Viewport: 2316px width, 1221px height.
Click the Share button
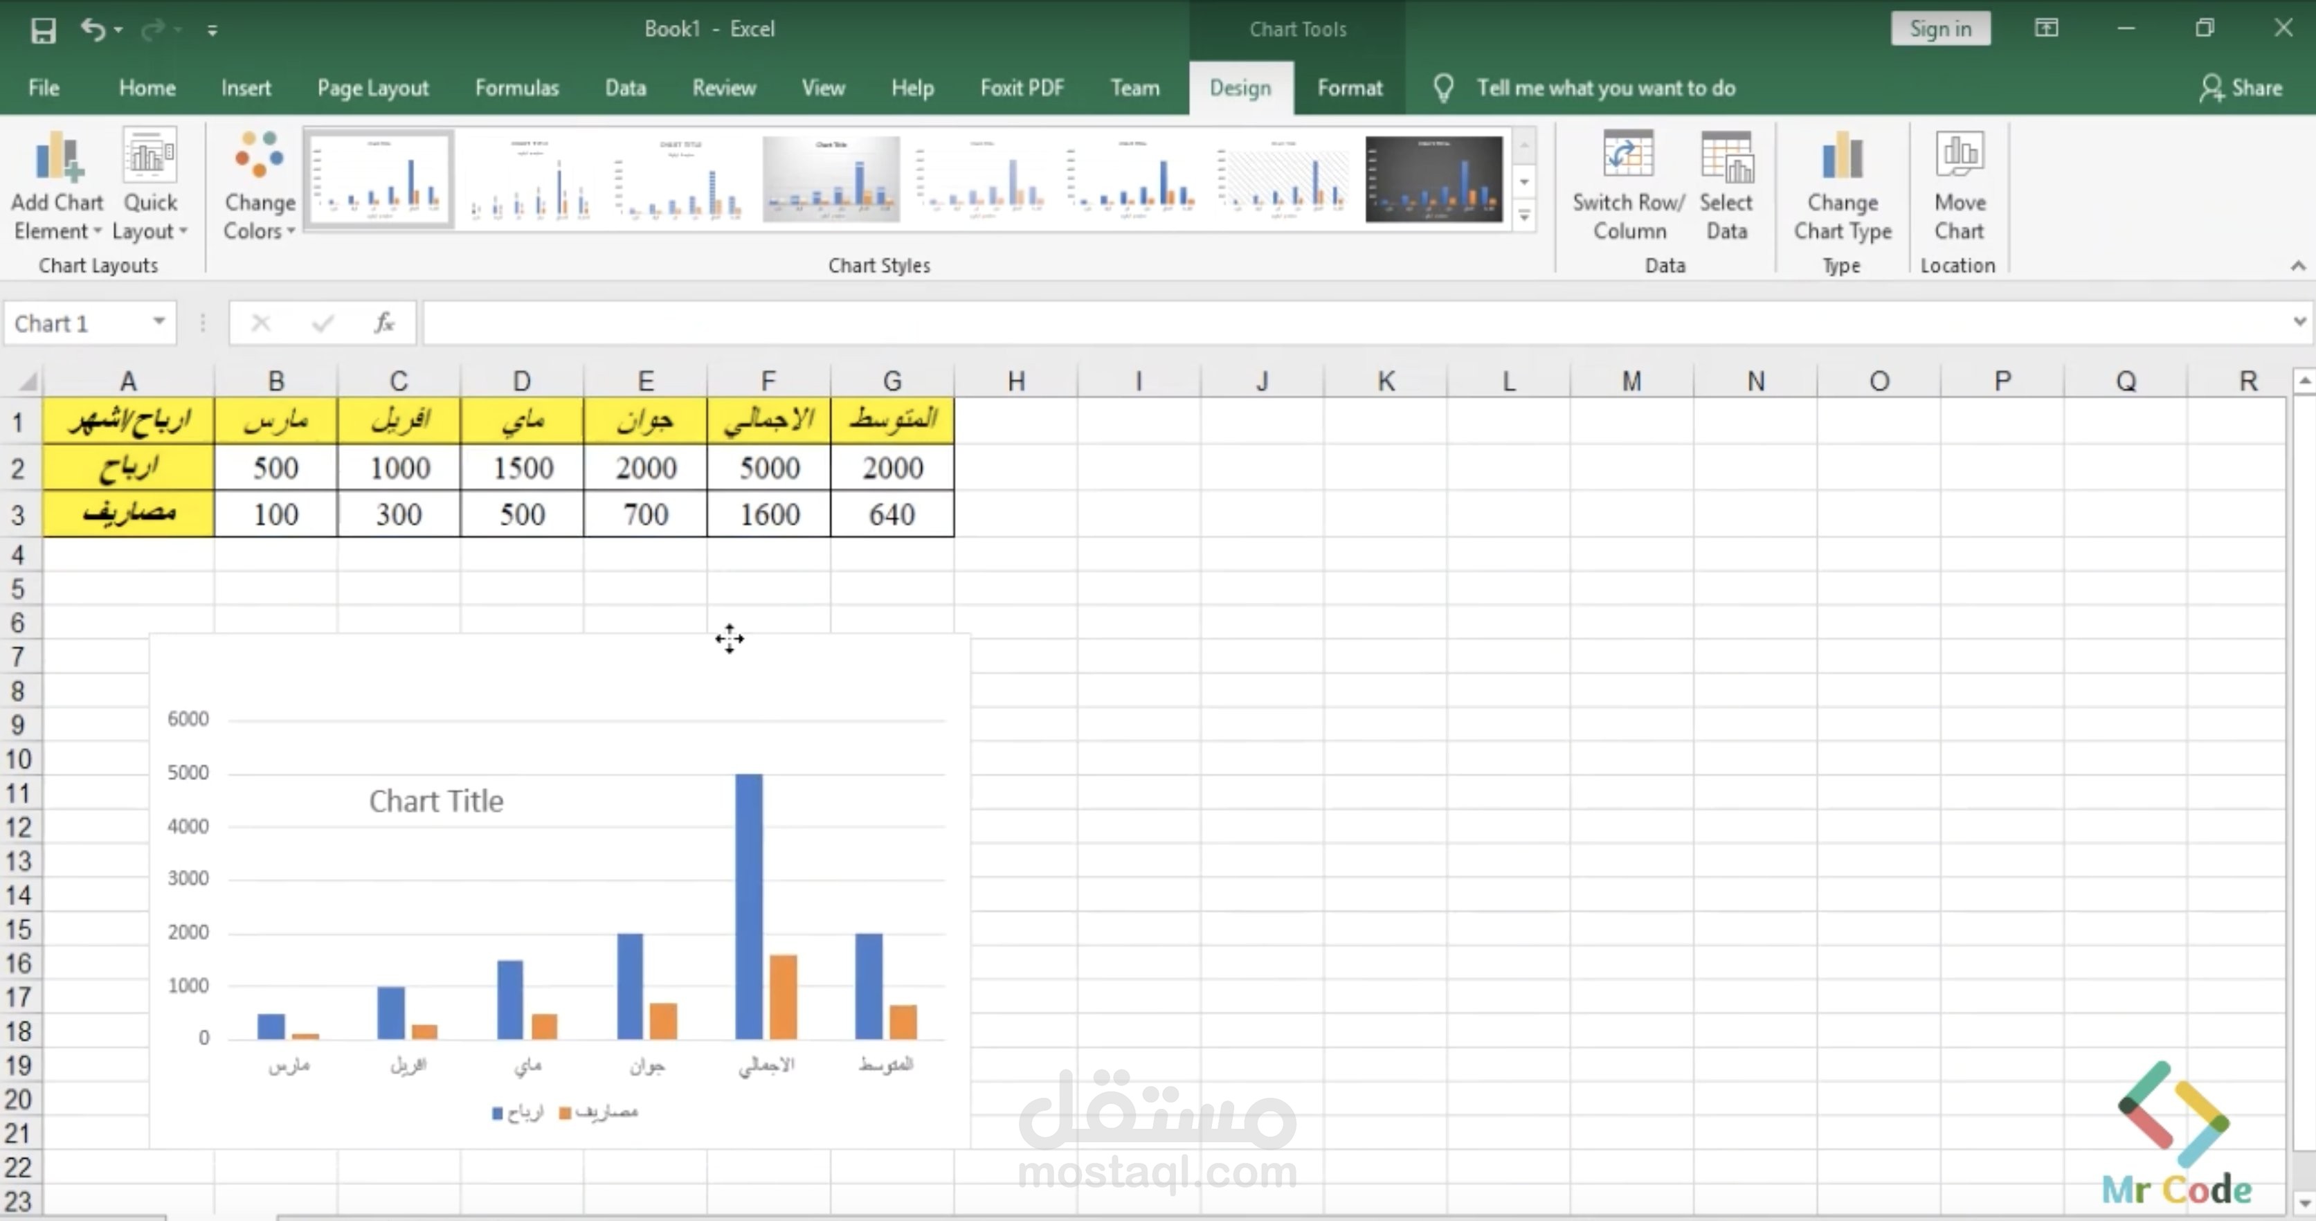coord(2241,88)
